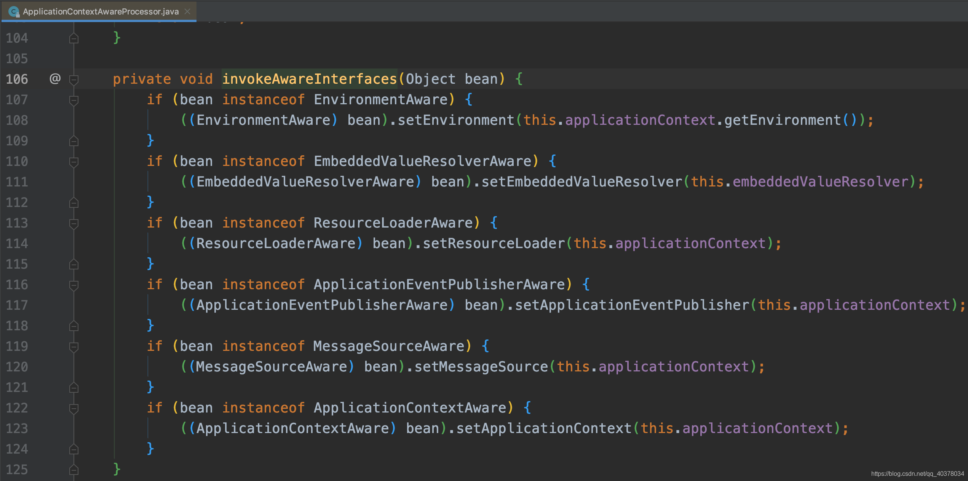
Task: Click fold end marker at line 125
Action: tap(74, 470)
